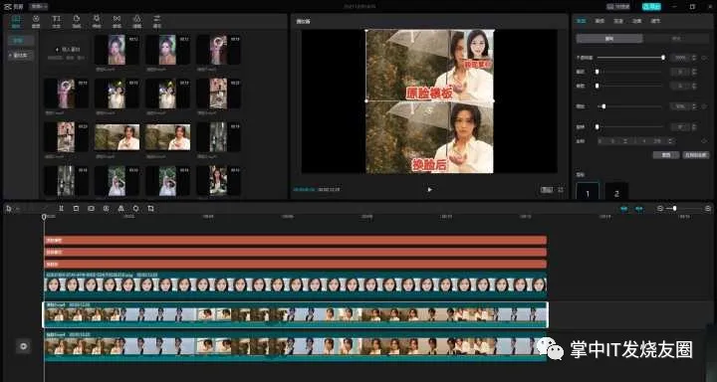
Task: Open the Stickers panel in top toolbar
Action: click(77, 21)
